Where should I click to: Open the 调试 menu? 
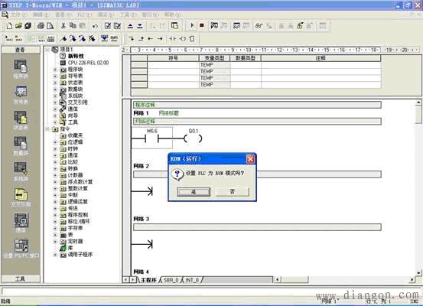tap(106, 15)
